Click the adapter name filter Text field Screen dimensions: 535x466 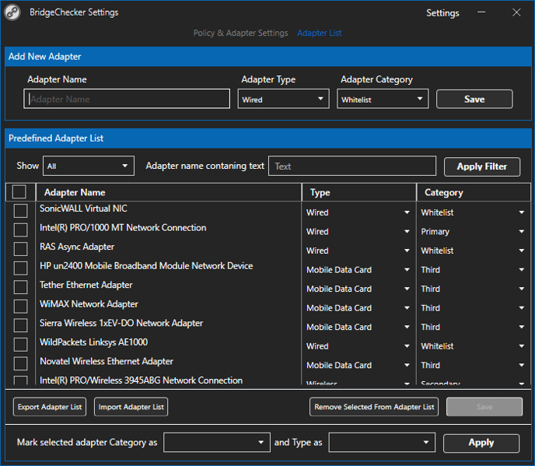352,166
